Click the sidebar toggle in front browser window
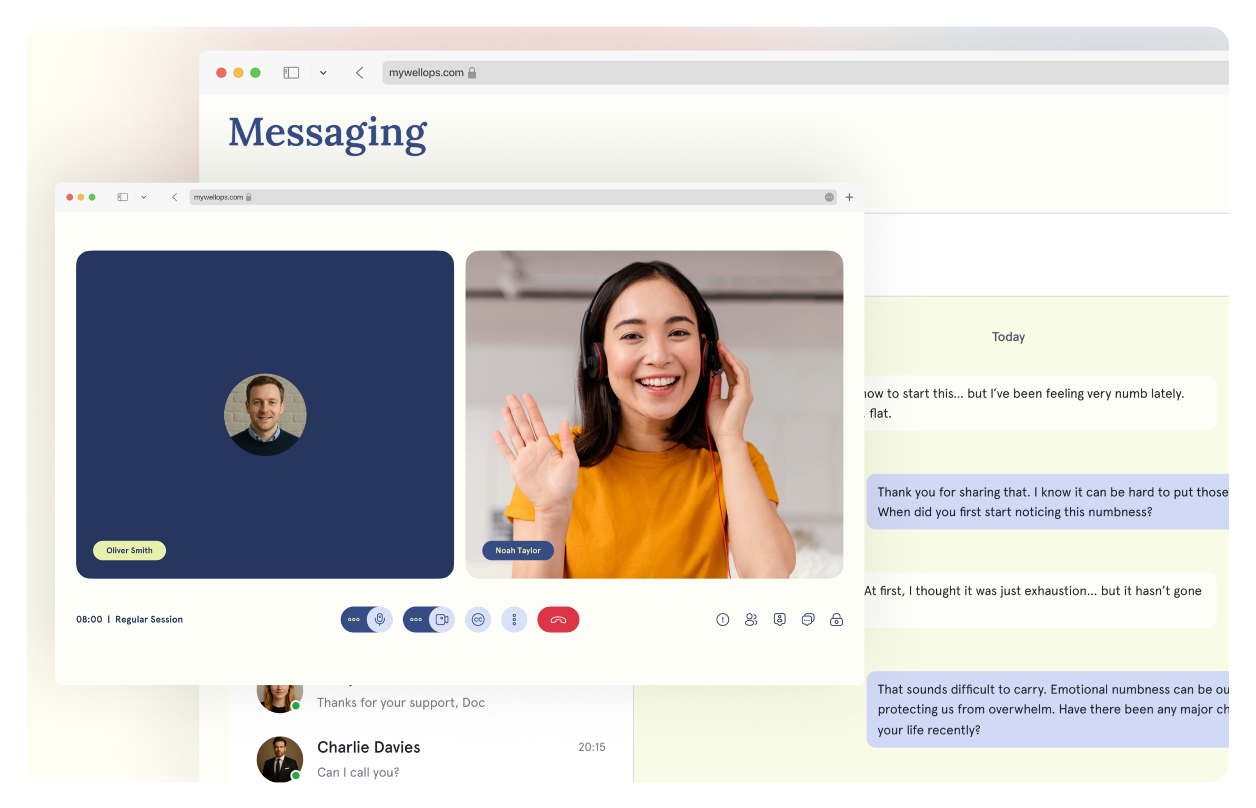Viewport: 1256px width, 808px height. [123, 197]
